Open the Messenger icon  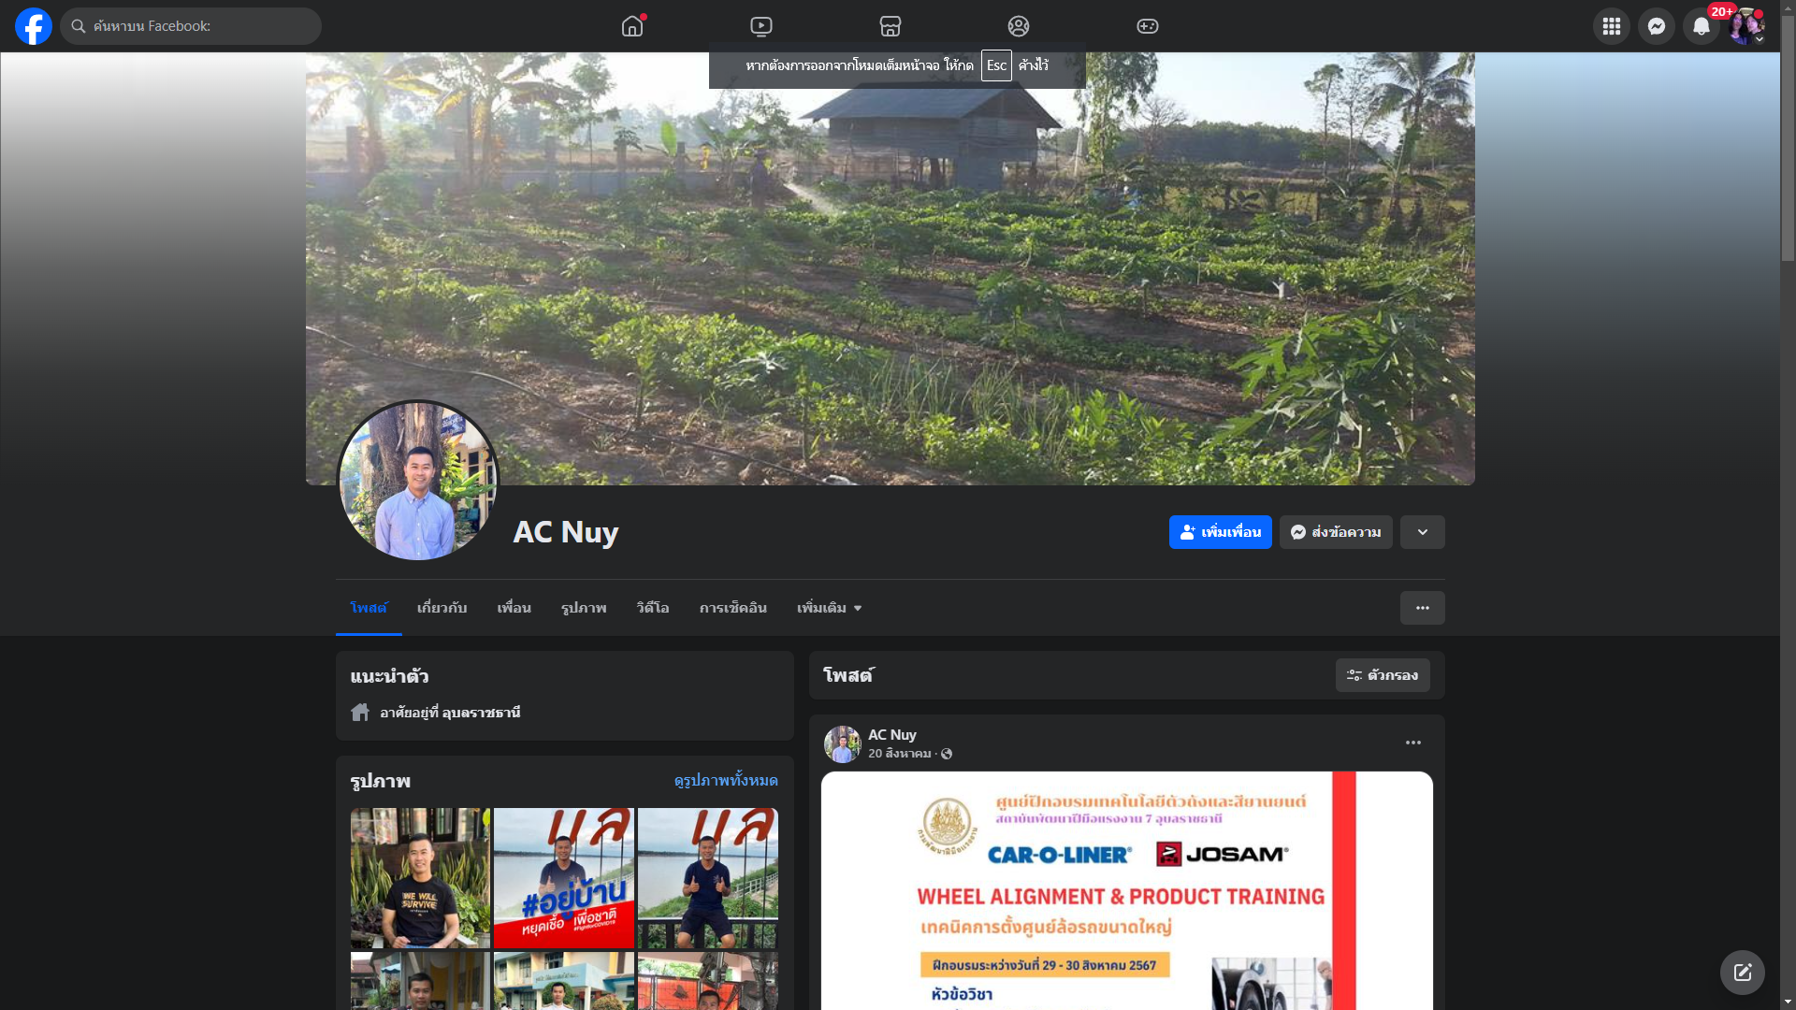(1656, 26)
